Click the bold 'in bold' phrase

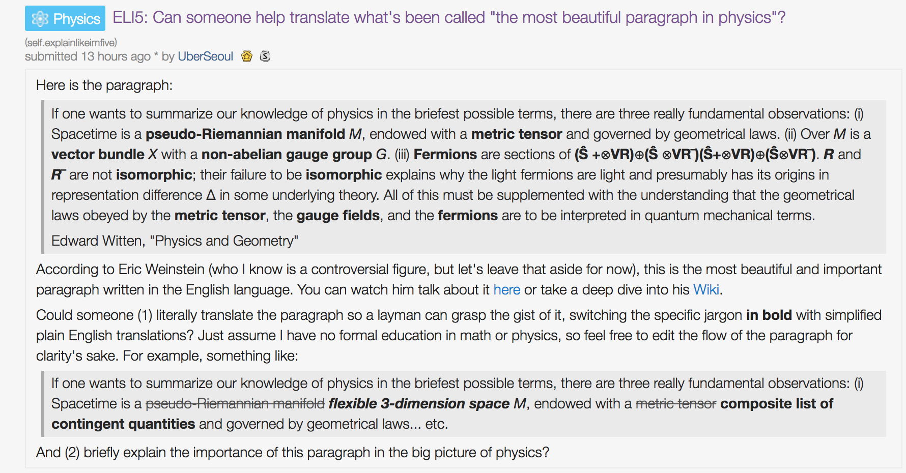pos(769,315)
